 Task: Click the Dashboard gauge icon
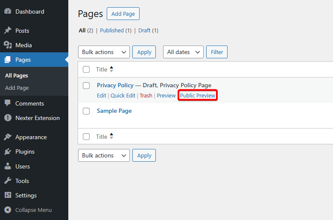pyautogui.click(x=8, y=11)
